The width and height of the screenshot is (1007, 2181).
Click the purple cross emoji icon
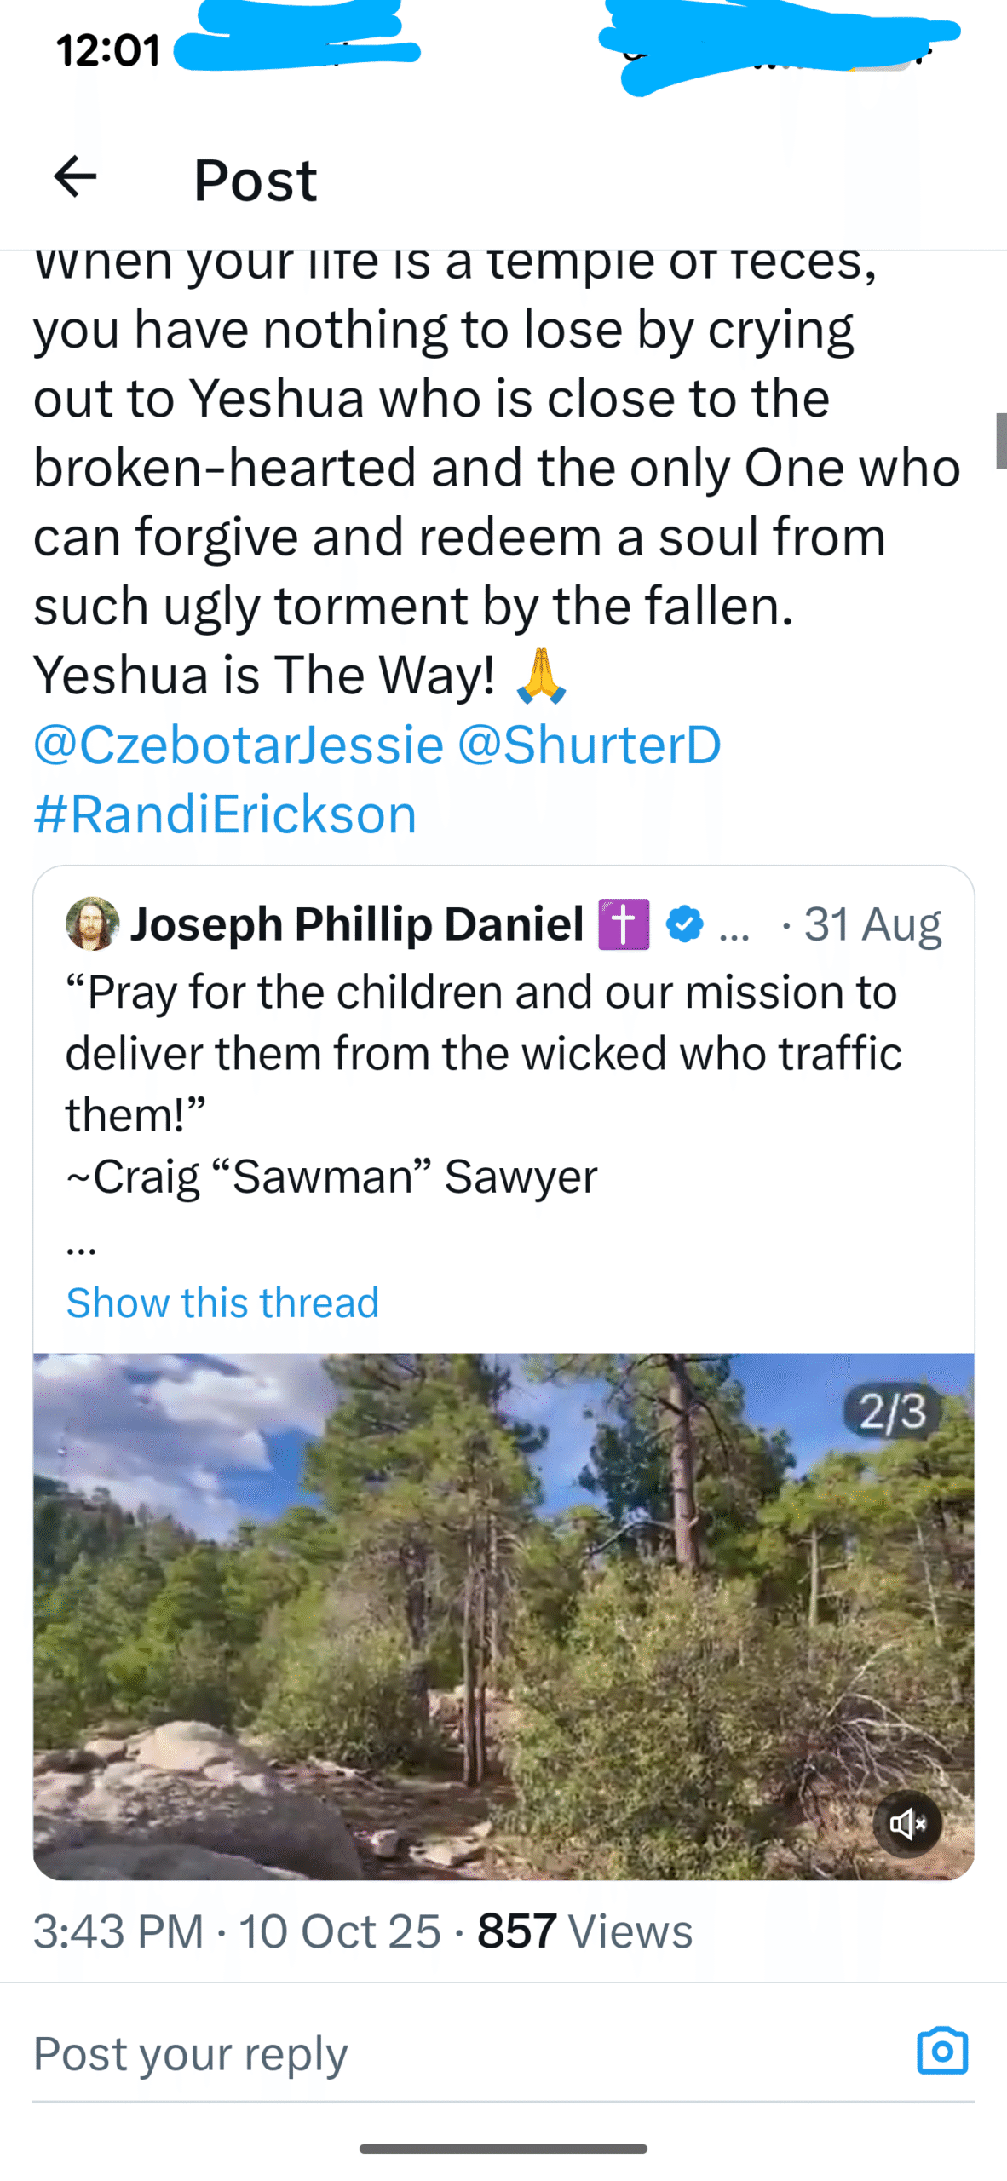(x=624, y=924)
